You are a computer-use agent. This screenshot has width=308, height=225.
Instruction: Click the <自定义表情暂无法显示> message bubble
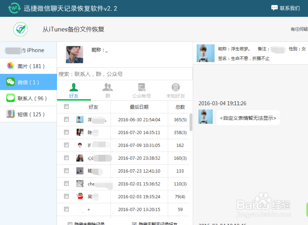tap(248, 118)
